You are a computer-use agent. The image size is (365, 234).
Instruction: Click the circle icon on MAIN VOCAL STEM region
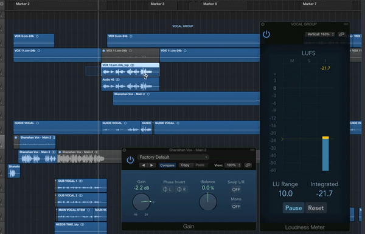[88, 210]
